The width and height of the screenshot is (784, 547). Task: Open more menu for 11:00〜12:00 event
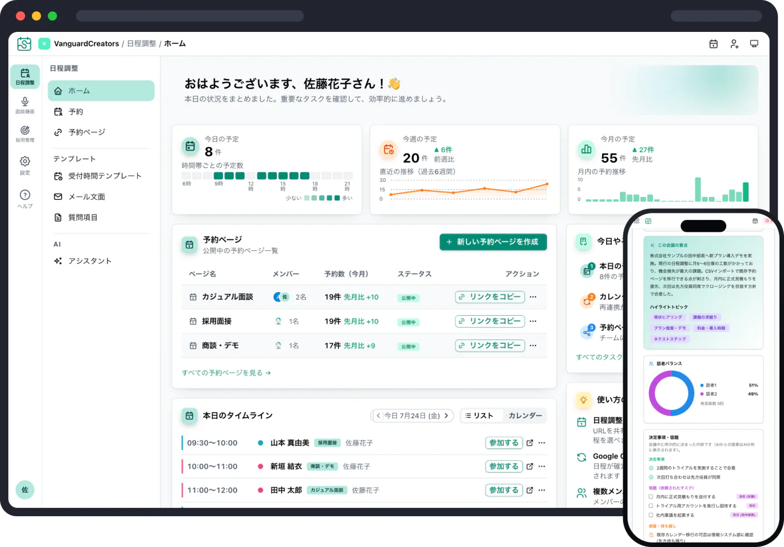[542, 490]
